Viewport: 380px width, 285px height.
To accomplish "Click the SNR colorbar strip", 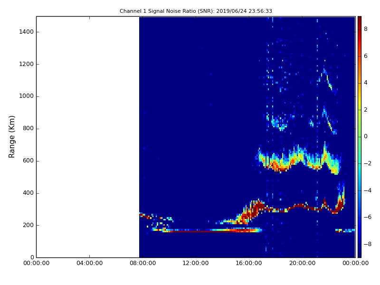I will [x=360, y=137].
